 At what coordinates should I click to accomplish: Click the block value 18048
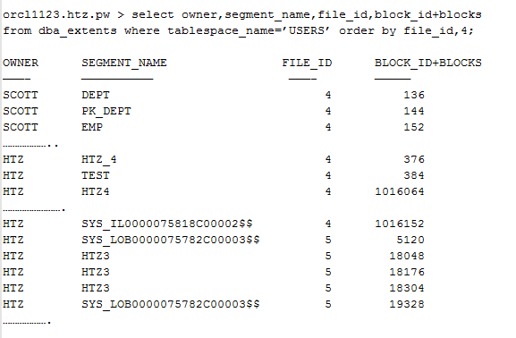(x=407, y=256)
